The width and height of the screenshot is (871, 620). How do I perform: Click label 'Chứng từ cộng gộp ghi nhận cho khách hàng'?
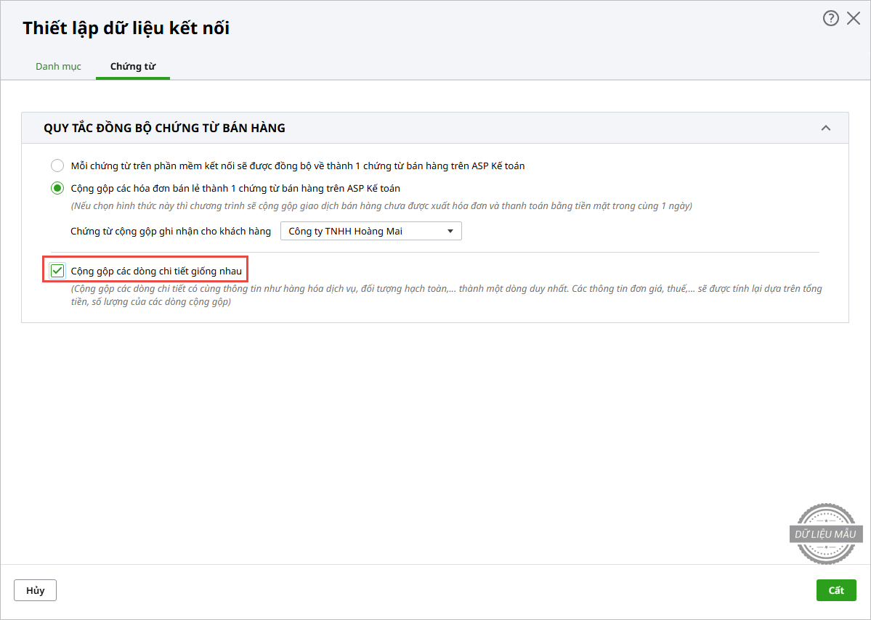point(171,231)
